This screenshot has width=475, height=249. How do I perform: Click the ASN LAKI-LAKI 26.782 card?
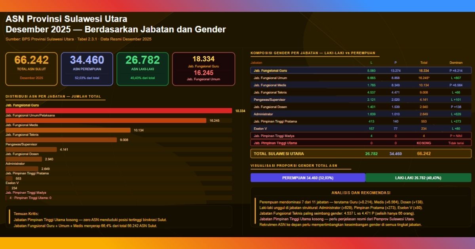(x=143, y=68)
